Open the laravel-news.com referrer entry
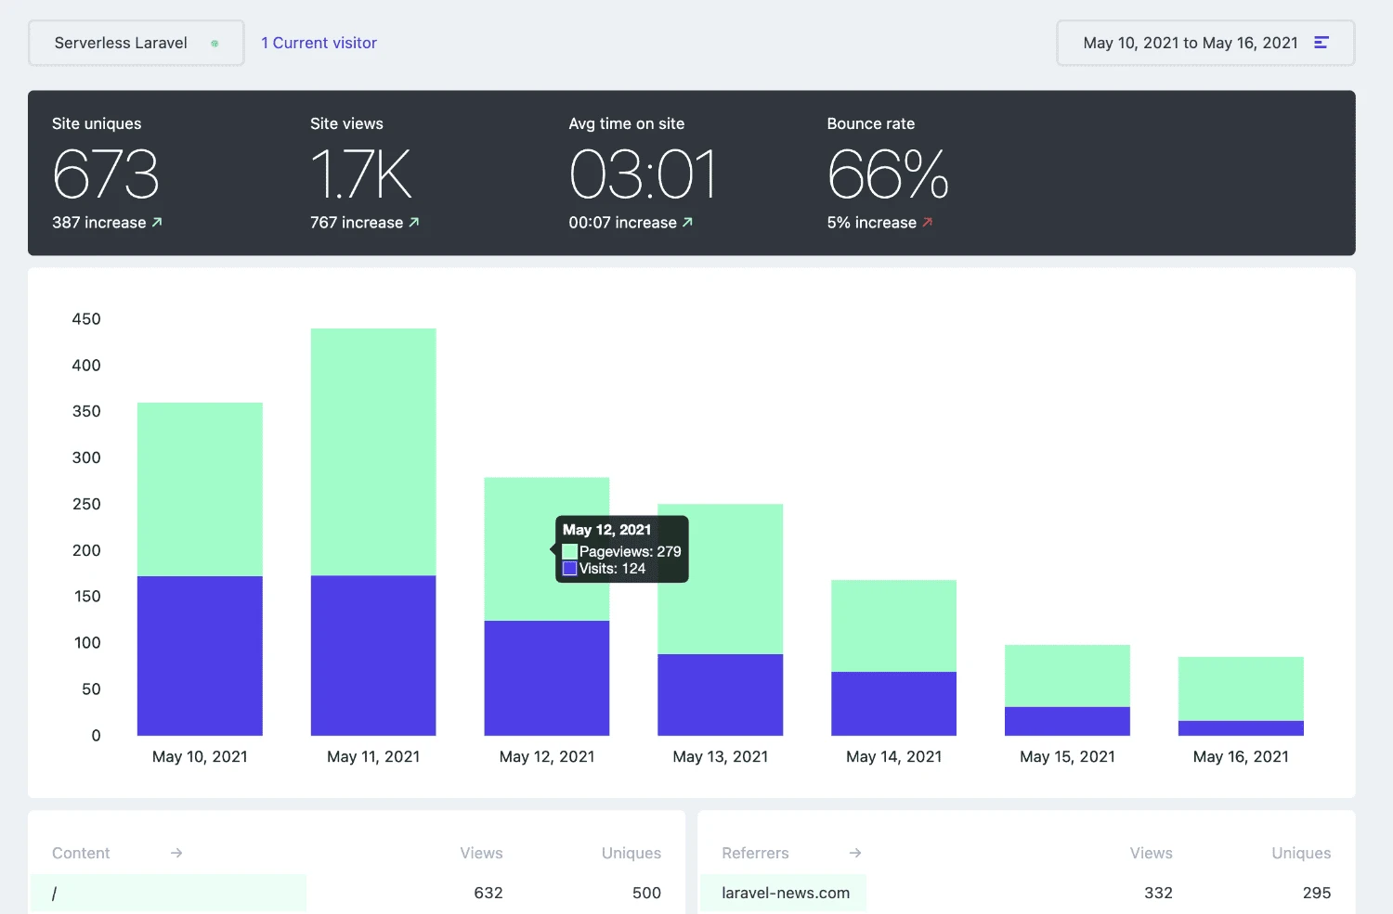This screenshot has width=1393, height=914. [x=786, y=893]
